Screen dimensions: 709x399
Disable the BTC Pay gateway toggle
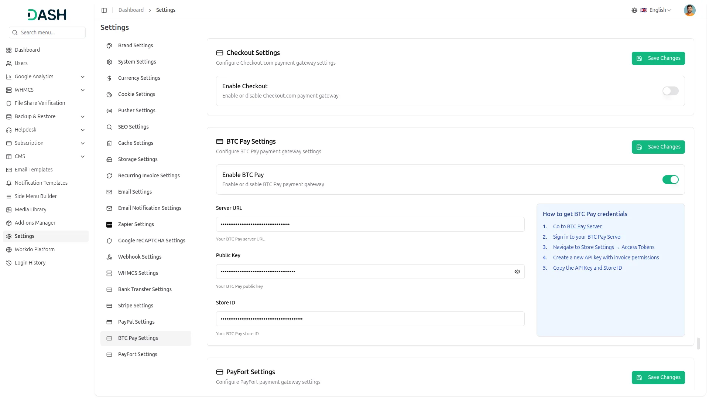(x=670, y=180)
